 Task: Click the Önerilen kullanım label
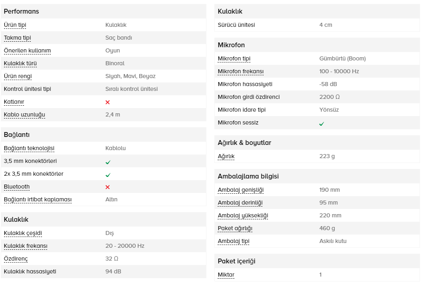(x=27, y=50)
